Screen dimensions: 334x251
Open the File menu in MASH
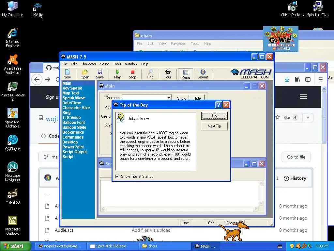64,64
